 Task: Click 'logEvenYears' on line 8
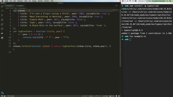click(25, 32)
